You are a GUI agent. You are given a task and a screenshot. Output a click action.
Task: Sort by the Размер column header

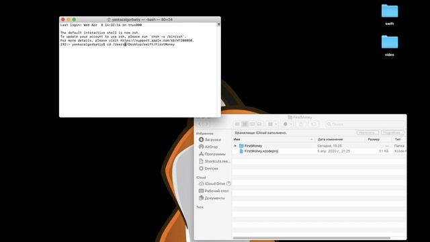[x=378, y=139]
